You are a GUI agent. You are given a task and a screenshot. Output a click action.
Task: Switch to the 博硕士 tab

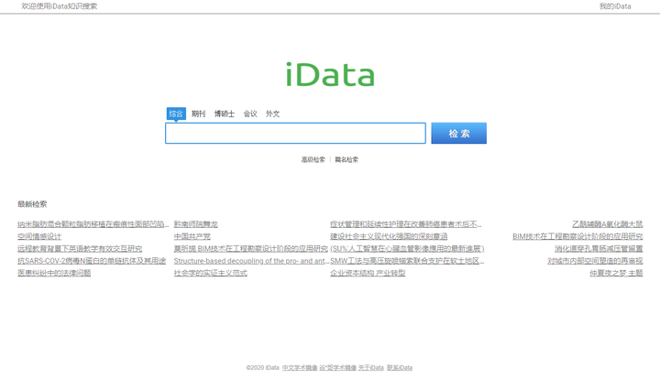[x=225, y=114]
